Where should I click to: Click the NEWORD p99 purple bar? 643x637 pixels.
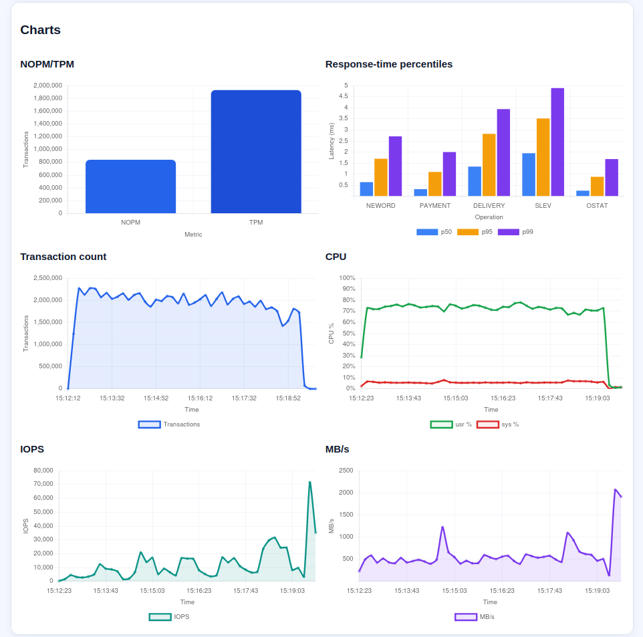pyautogui.click(x=395, y=166)
